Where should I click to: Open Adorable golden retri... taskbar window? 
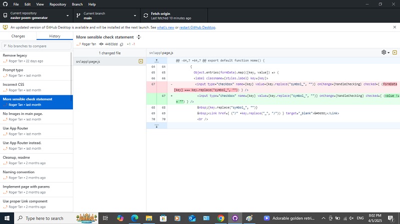[x=289, y=218]
